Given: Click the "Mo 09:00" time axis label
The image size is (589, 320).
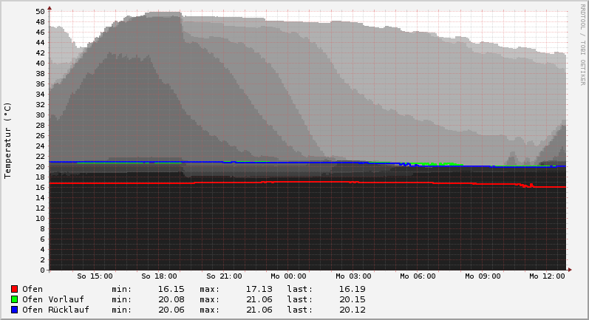Looking at the screenshot, I should tap(483, 276).
